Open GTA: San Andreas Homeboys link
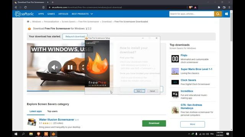The image size is (245, 137). (191, 107)
